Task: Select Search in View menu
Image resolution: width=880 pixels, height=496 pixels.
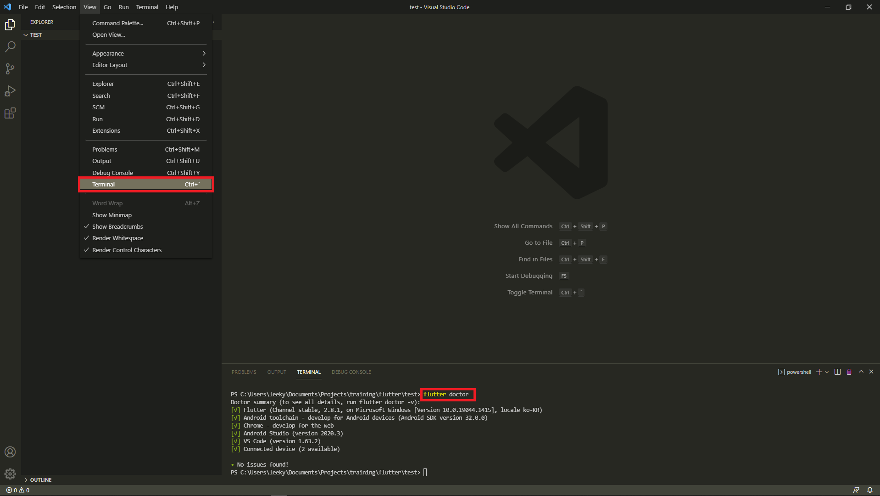Action: [146, 96]
